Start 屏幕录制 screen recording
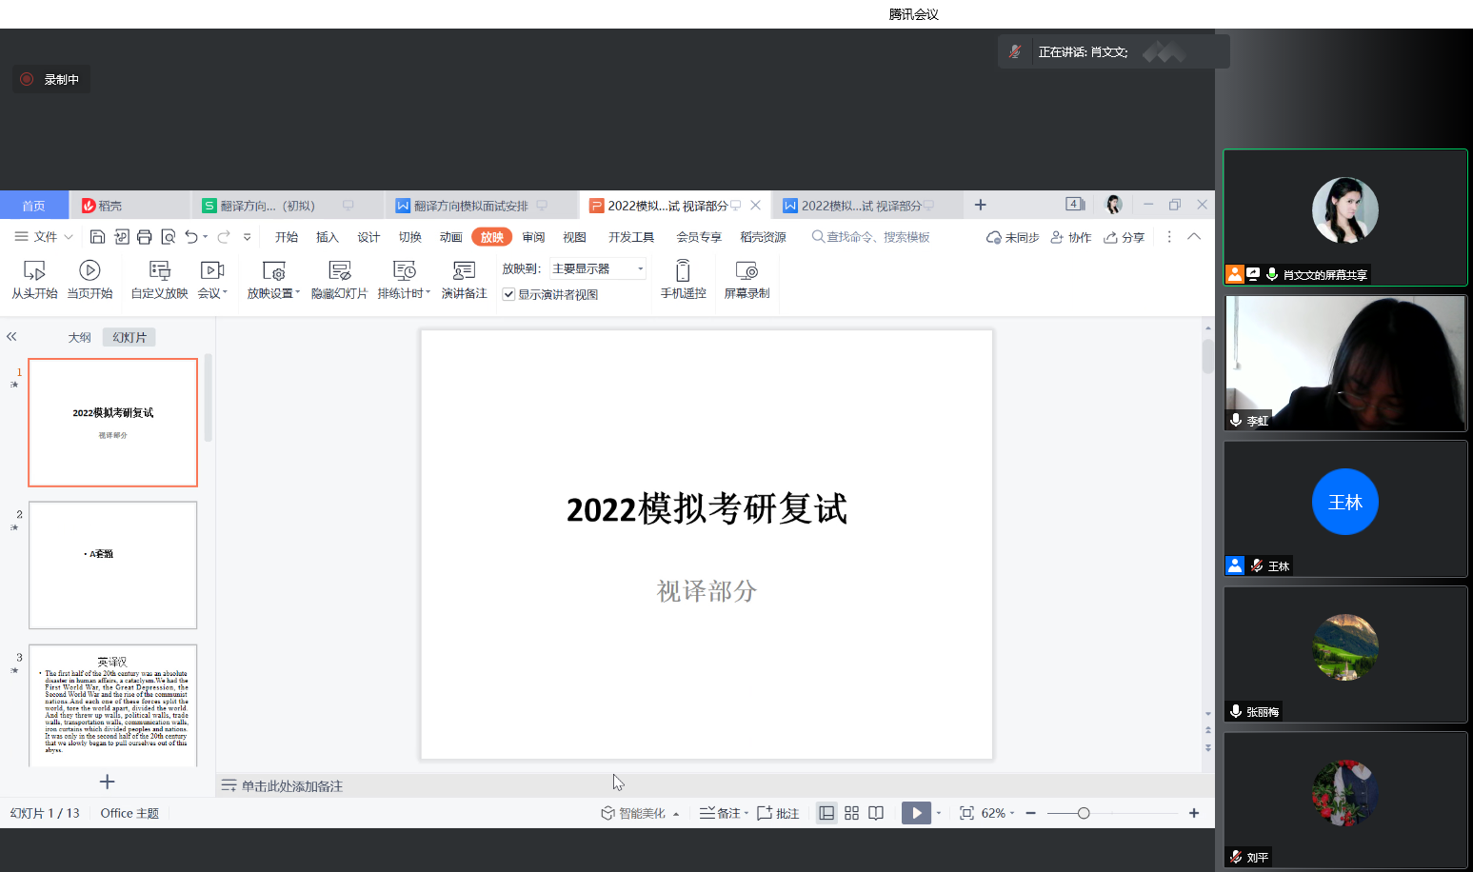The width and height of the screenshot is (1473, 872). click(x=746, y=271)
